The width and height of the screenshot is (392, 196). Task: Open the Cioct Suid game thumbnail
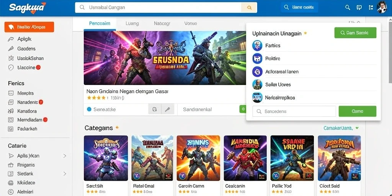point(339,158)
